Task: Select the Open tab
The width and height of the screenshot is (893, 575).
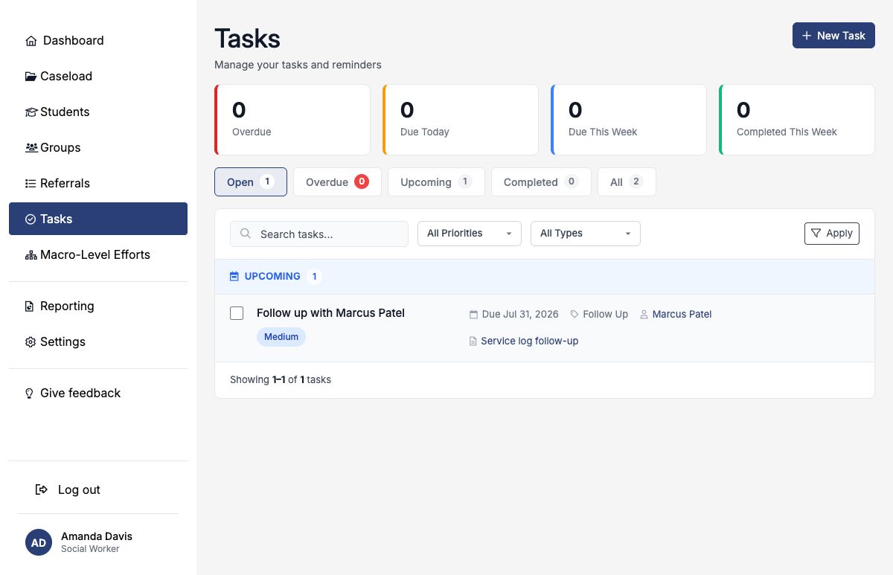Action: click(x=251, y=182)
